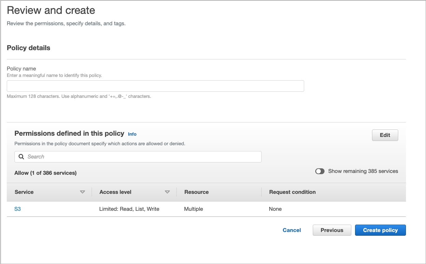Click the Previous button
Screen dimensions: 426x264
click(x=332, y=230)
